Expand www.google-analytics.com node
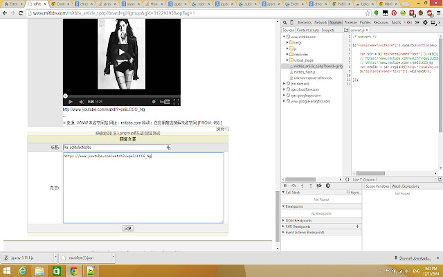The width and height of the screenshot is (443, 277). [x=284, y=101]
